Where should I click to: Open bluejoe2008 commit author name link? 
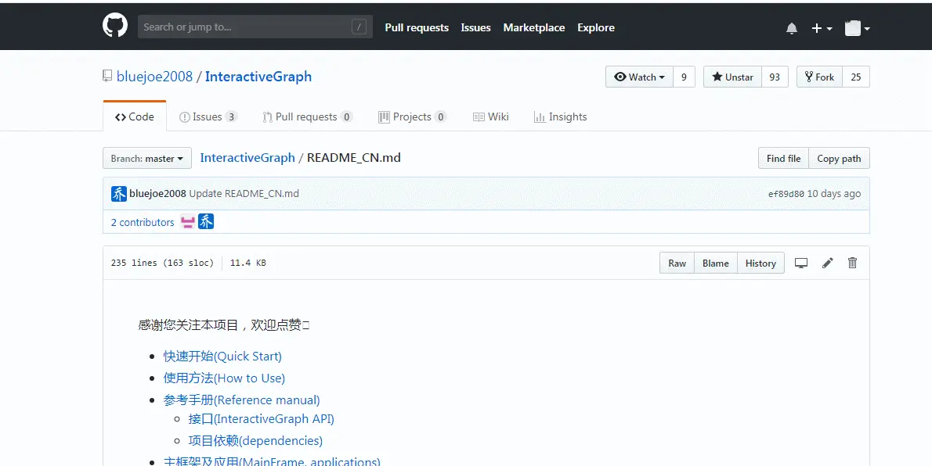coord(157,194)
